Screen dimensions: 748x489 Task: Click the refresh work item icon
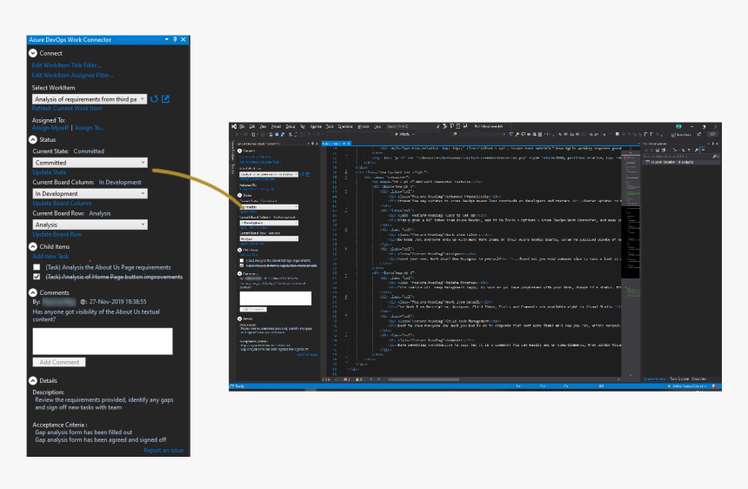coord(154,98)
